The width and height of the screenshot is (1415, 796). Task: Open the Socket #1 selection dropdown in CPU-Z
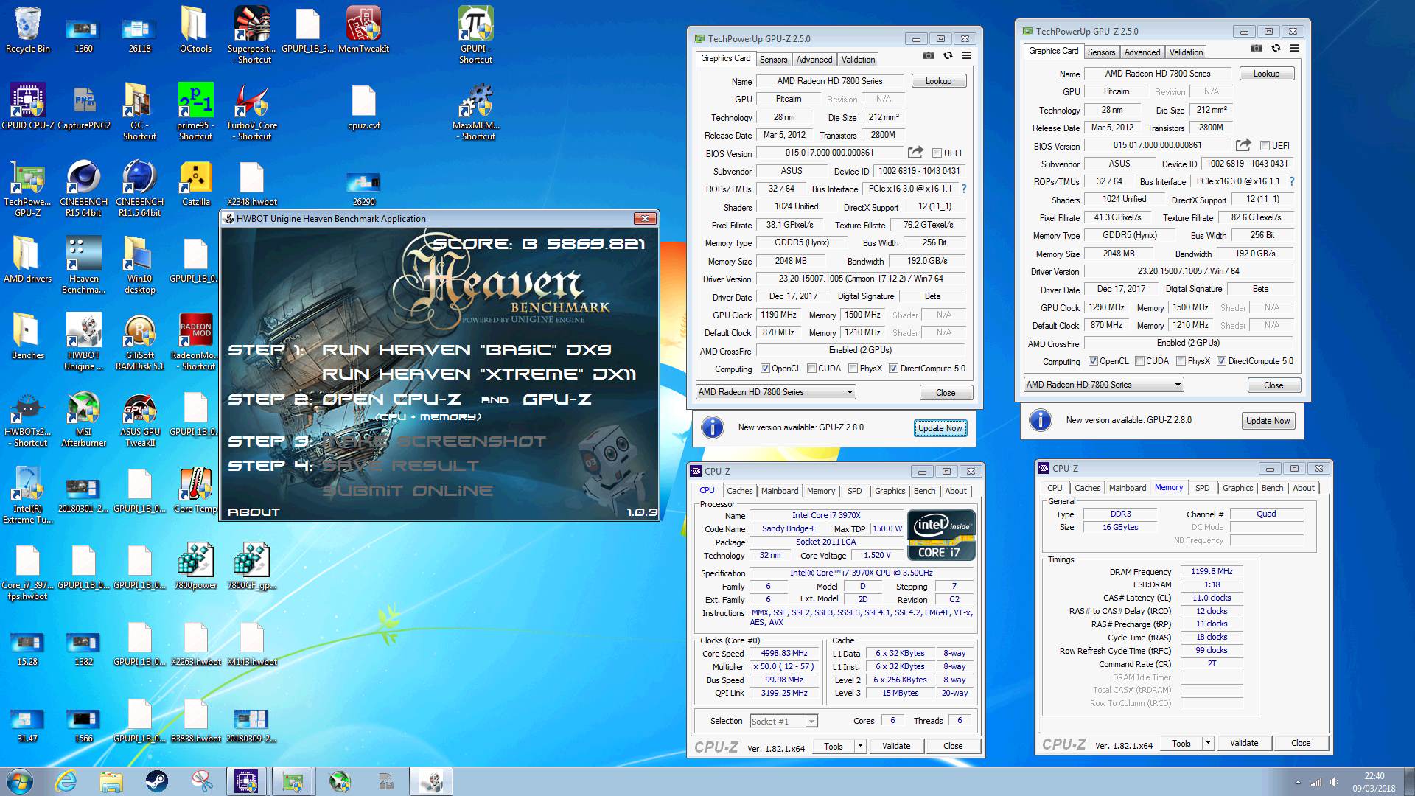783,722
